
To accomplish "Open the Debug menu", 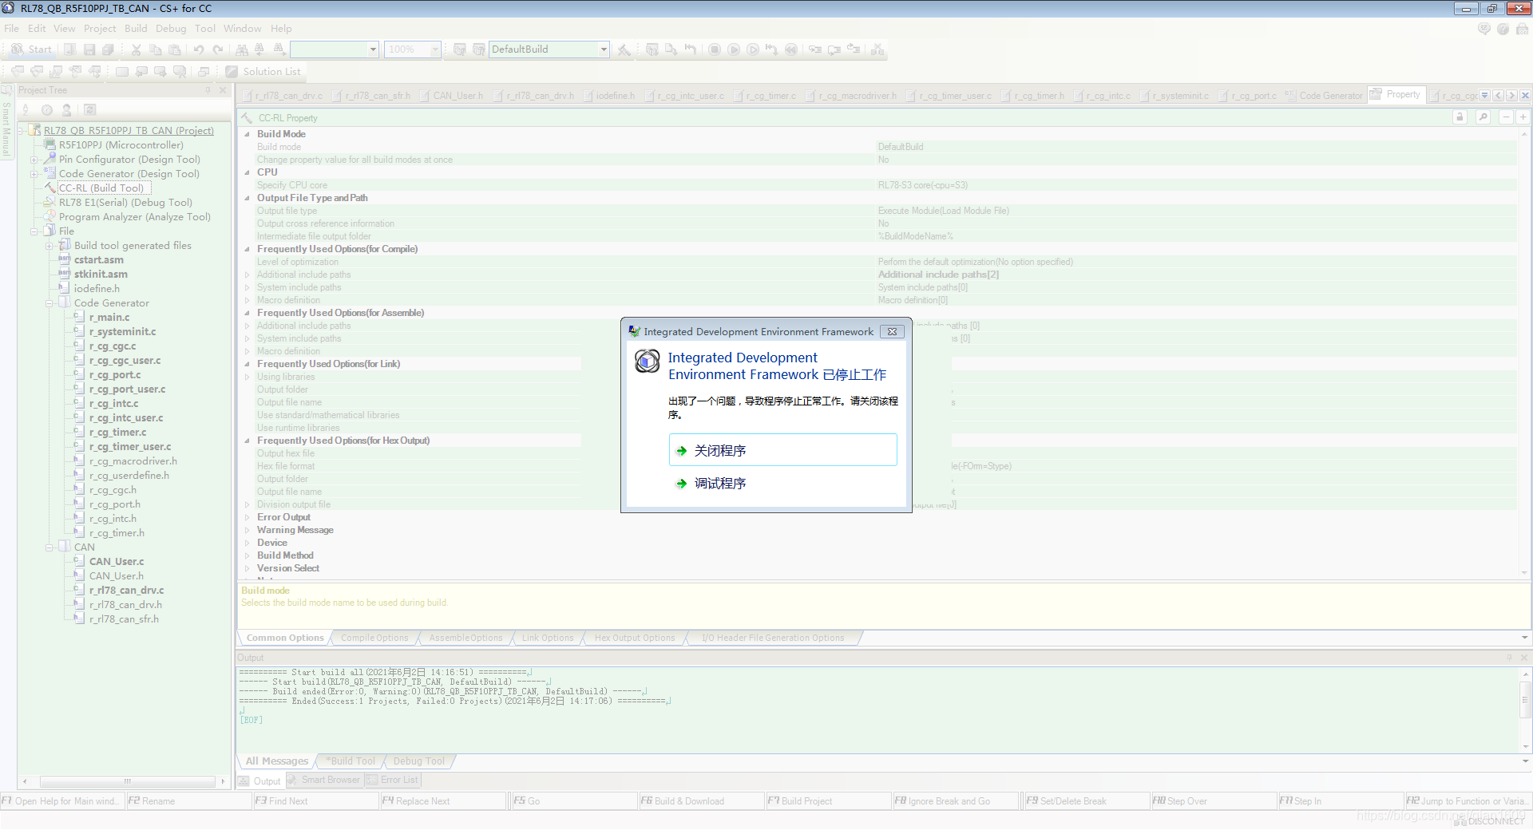I will [171, 29].
